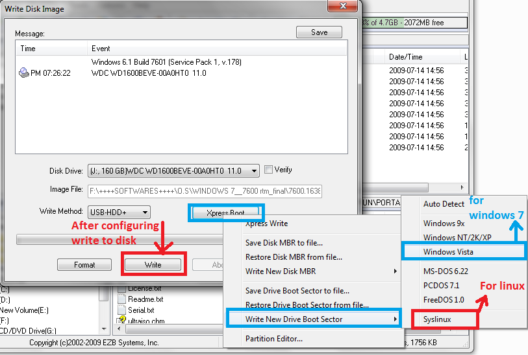The height and width of the screenshot is (355, 528).
Task: Click the Event column header
Action: 217,49
